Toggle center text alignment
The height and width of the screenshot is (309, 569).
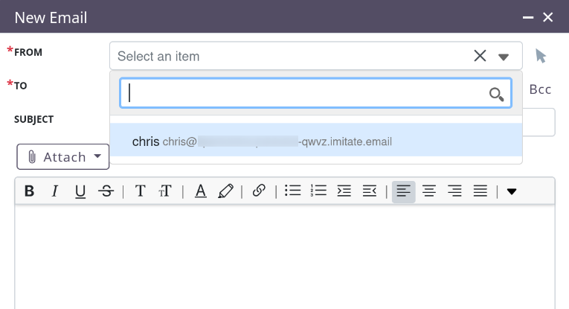coord(429,191)
